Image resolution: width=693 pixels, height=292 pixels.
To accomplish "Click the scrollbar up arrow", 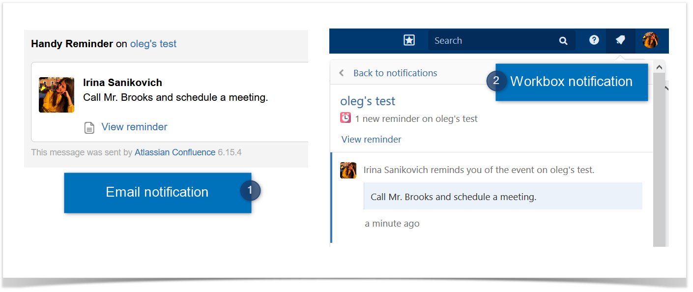I will tap(659, 66).
